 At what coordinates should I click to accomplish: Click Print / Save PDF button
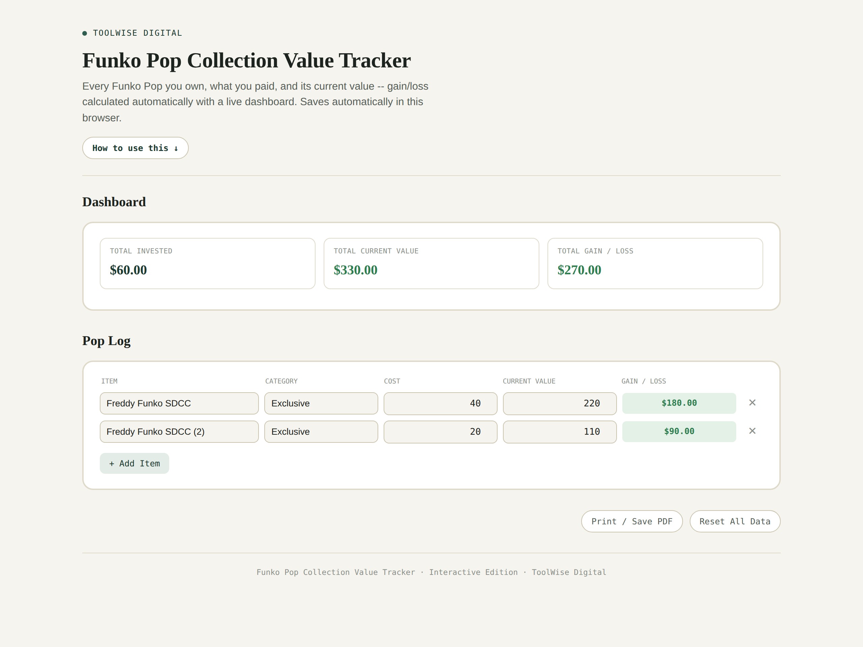[x=632, y=521]
